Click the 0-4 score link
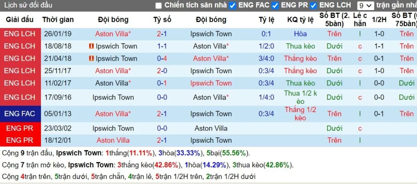Viewport: 417px width, 184px height. click(x=162, y=58)
